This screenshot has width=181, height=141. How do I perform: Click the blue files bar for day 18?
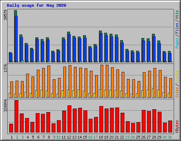pyautogui.click(x=101, y=48)
